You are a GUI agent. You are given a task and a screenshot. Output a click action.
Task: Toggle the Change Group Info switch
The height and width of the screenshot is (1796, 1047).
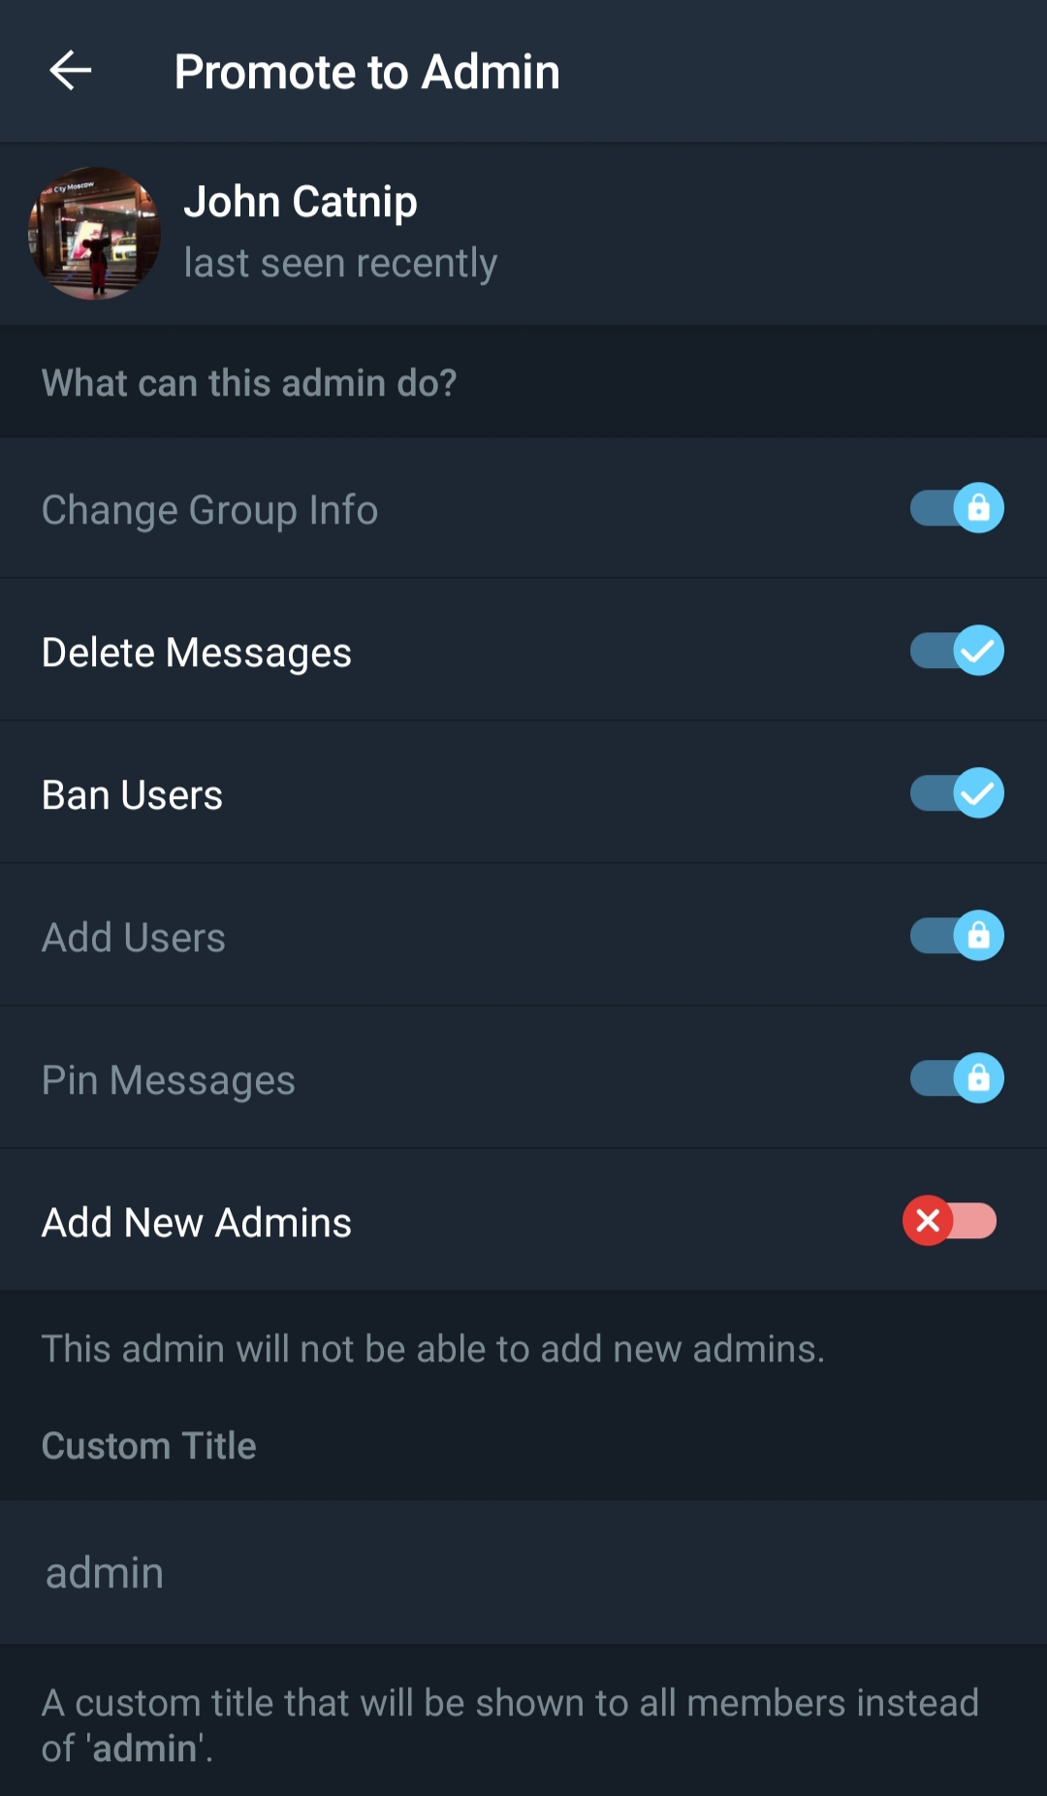coord(956,508)
